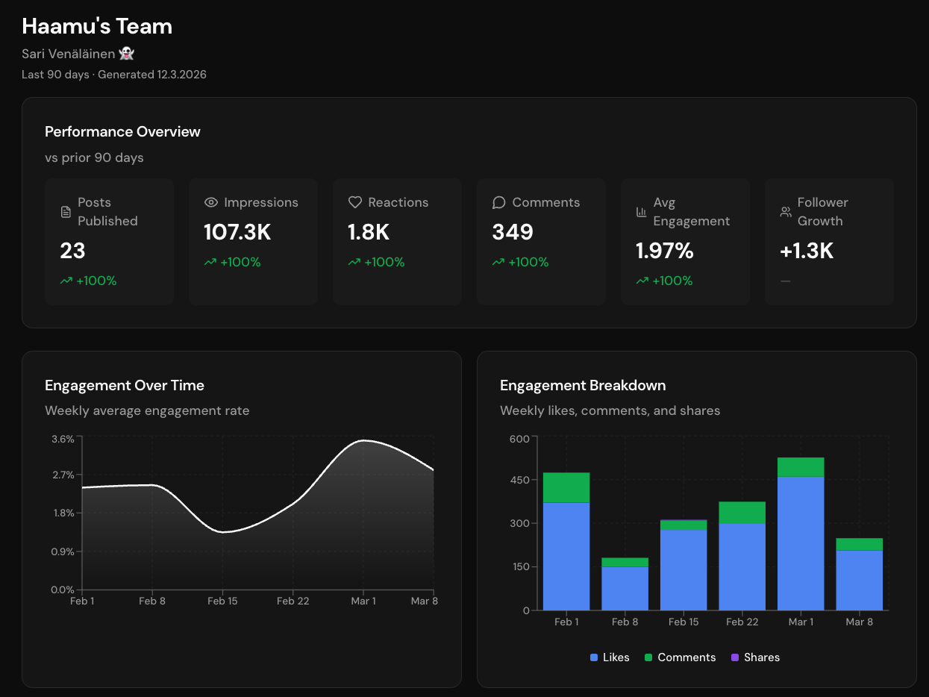Click the heart icon beside Reactions
The image size is (929, 697).
tap(354, 202)
